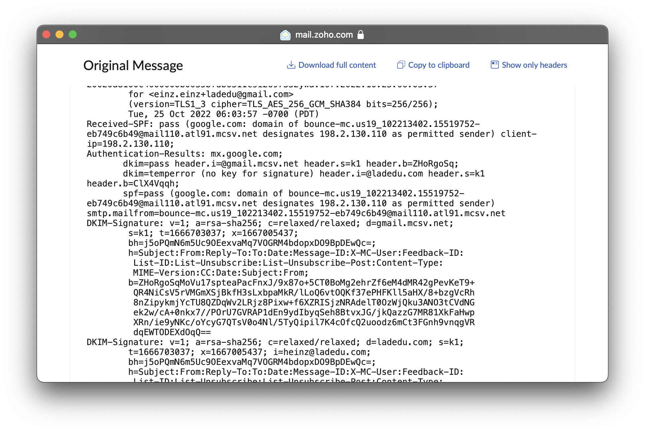Click the mail.zoho.com address text
This screenshot has width=645, height=431.
324,35
